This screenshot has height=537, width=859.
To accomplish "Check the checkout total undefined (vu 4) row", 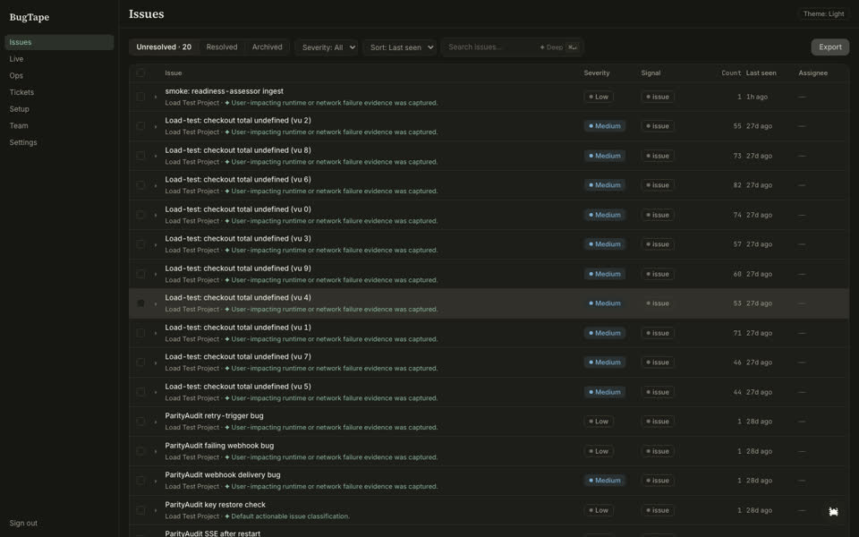I will pyautogui.click(x=140, y=303).
